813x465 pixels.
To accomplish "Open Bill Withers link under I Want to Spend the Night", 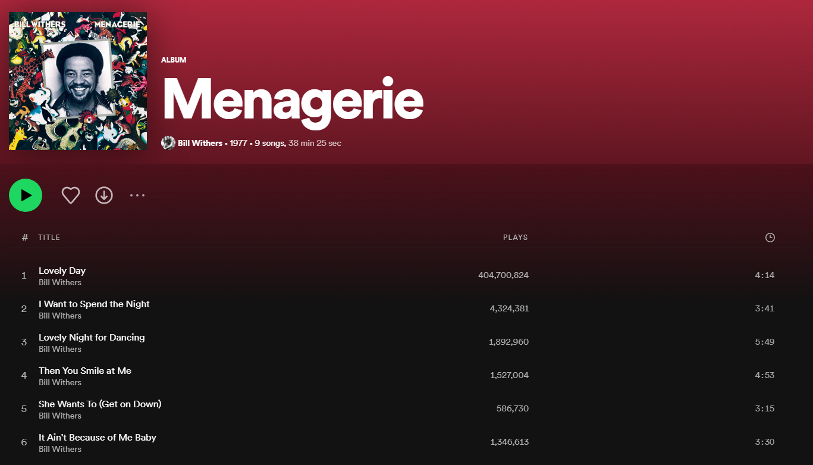I will [60, 316].
